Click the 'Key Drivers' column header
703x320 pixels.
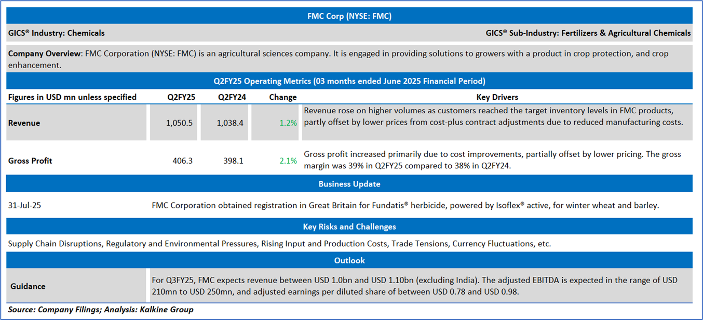click(497, 97)
